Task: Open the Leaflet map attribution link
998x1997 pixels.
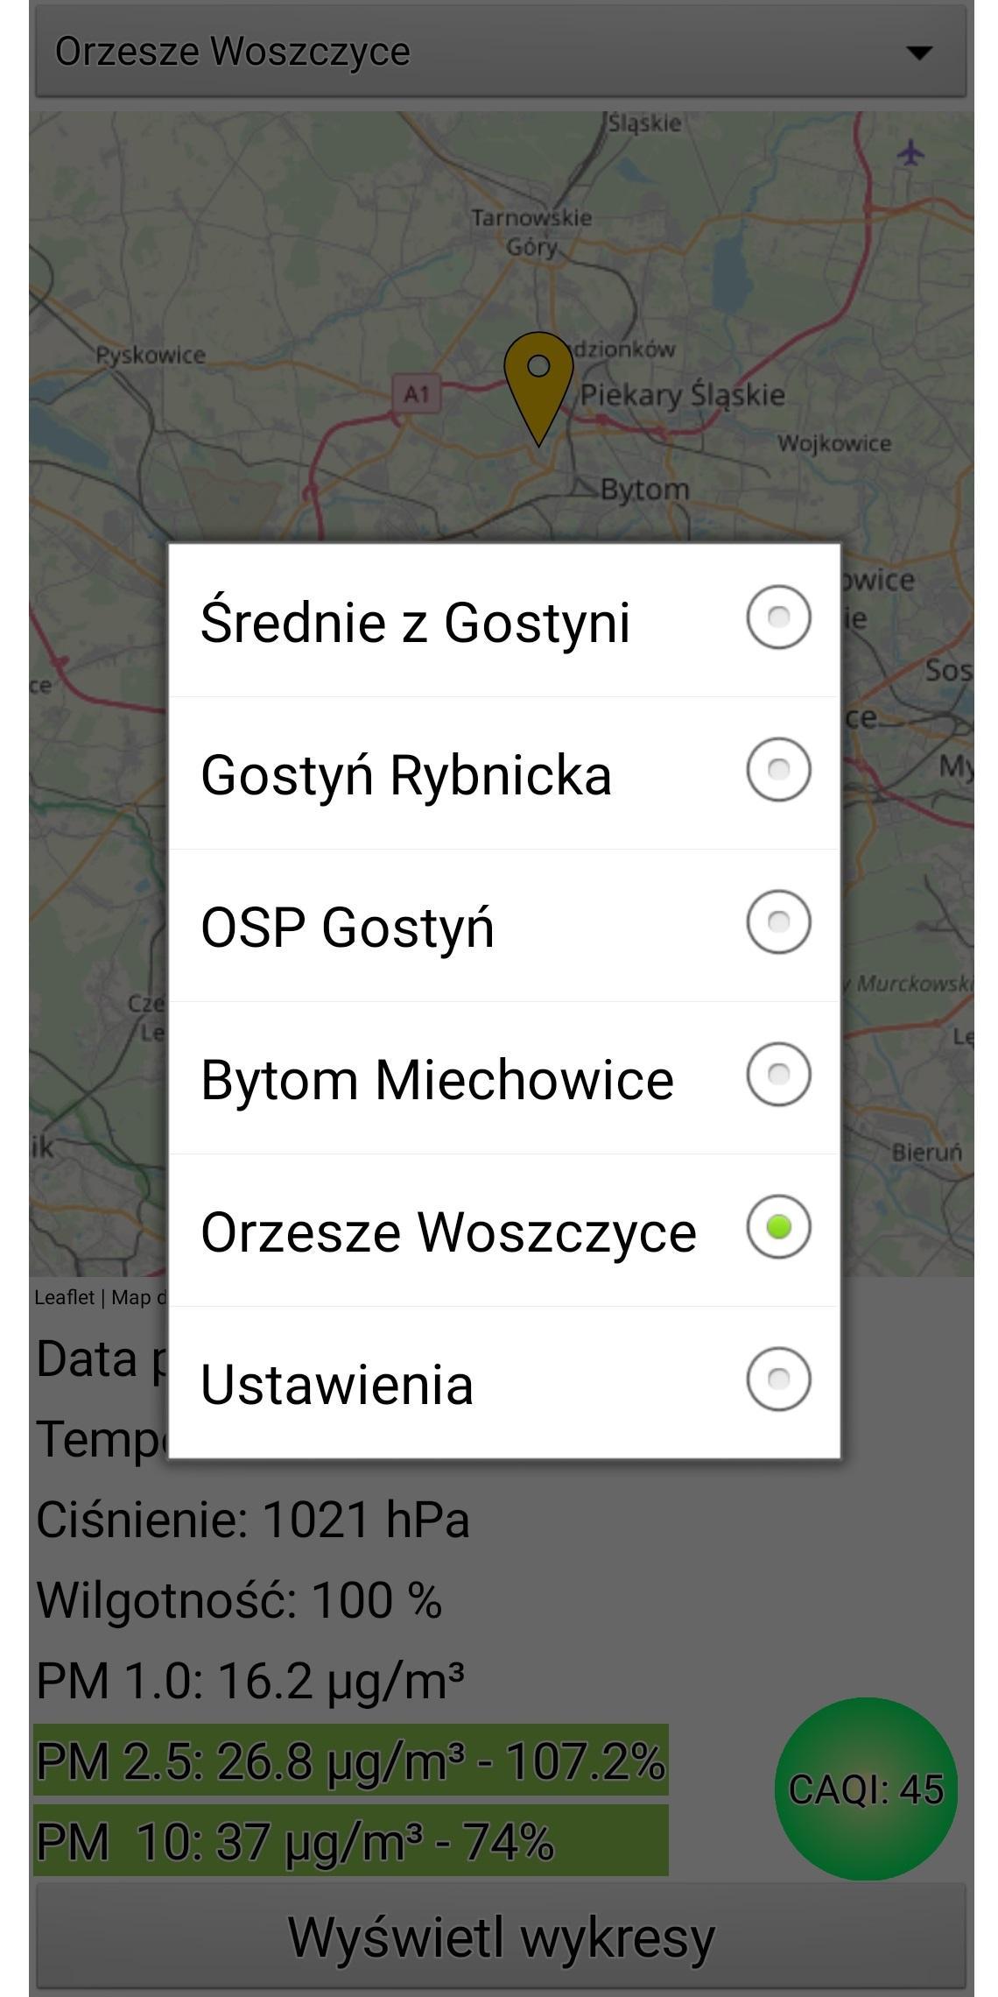Action: 66,1297
